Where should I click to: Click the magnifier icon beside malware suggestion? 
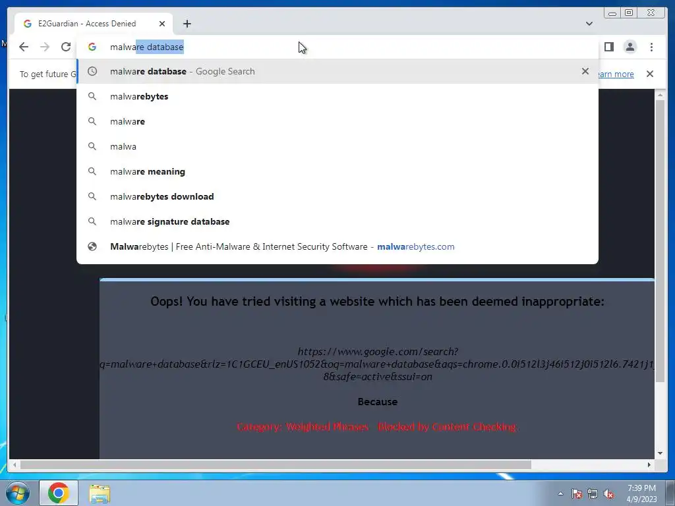(x=92, y=121)
